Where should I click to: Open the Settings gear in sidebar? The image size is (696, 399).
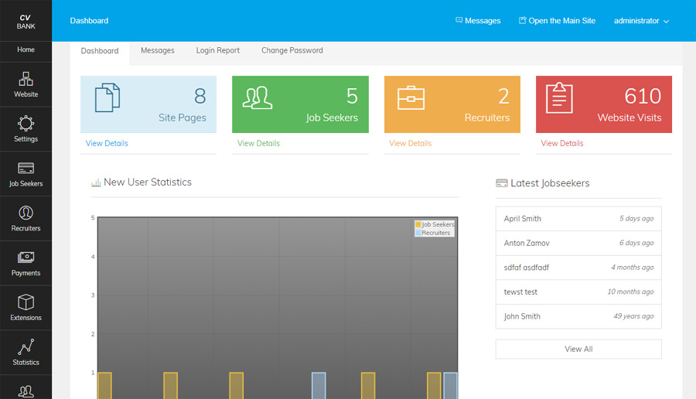(x=26, y=129)
